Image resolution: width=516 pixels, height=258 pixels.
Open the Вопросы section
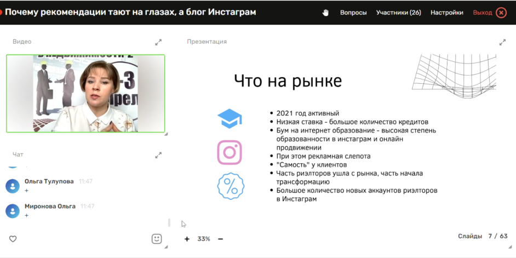pos(353,13)
